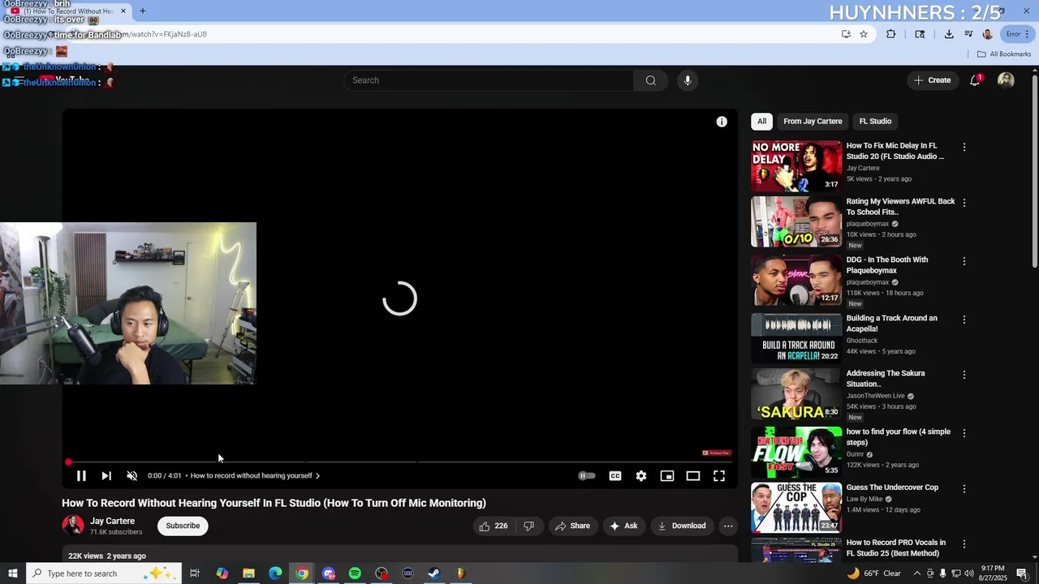Screen dimensions: 1039x584
Task: Open Rating My Viewers AWFUL Back To School Fits
Action: (x=901, y=206)
